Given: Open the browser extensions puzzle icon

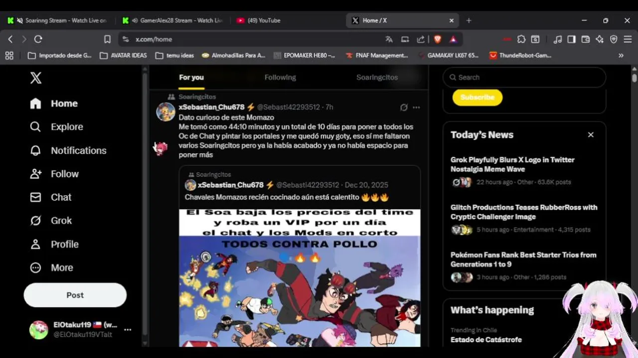Looking at the screenshot, I should click(521, 39).
